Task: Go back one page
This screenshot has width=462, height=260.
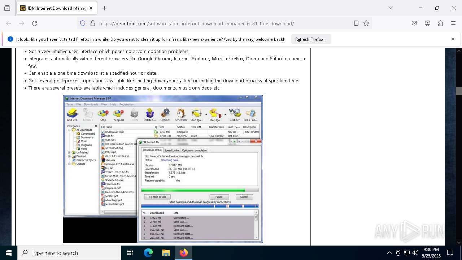Action: coord(9,23)
